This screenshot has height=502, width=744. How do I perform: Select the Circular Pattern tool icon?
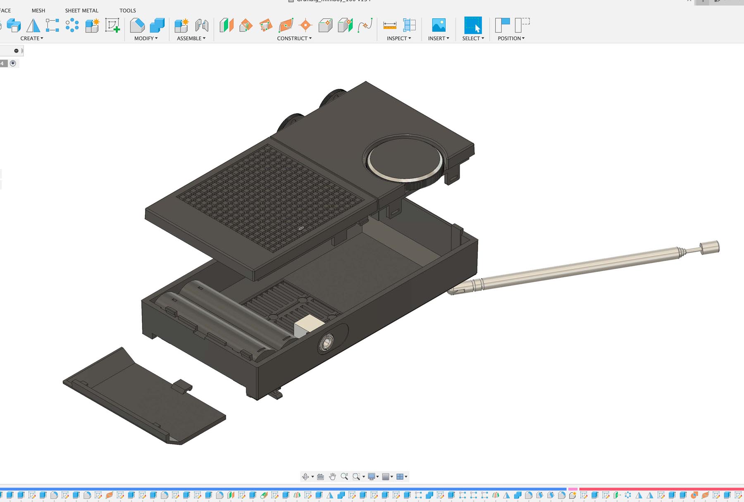coord(72,26)
